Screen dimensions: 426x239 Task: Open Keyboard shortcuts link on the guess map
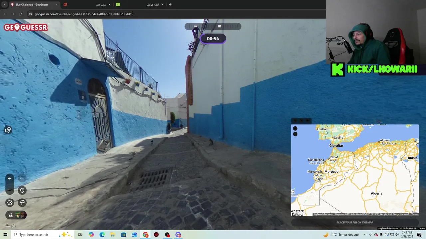pos(323,214)
